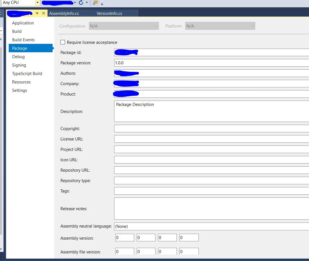Click the refresh icon in the toolbar

[81, 3]
